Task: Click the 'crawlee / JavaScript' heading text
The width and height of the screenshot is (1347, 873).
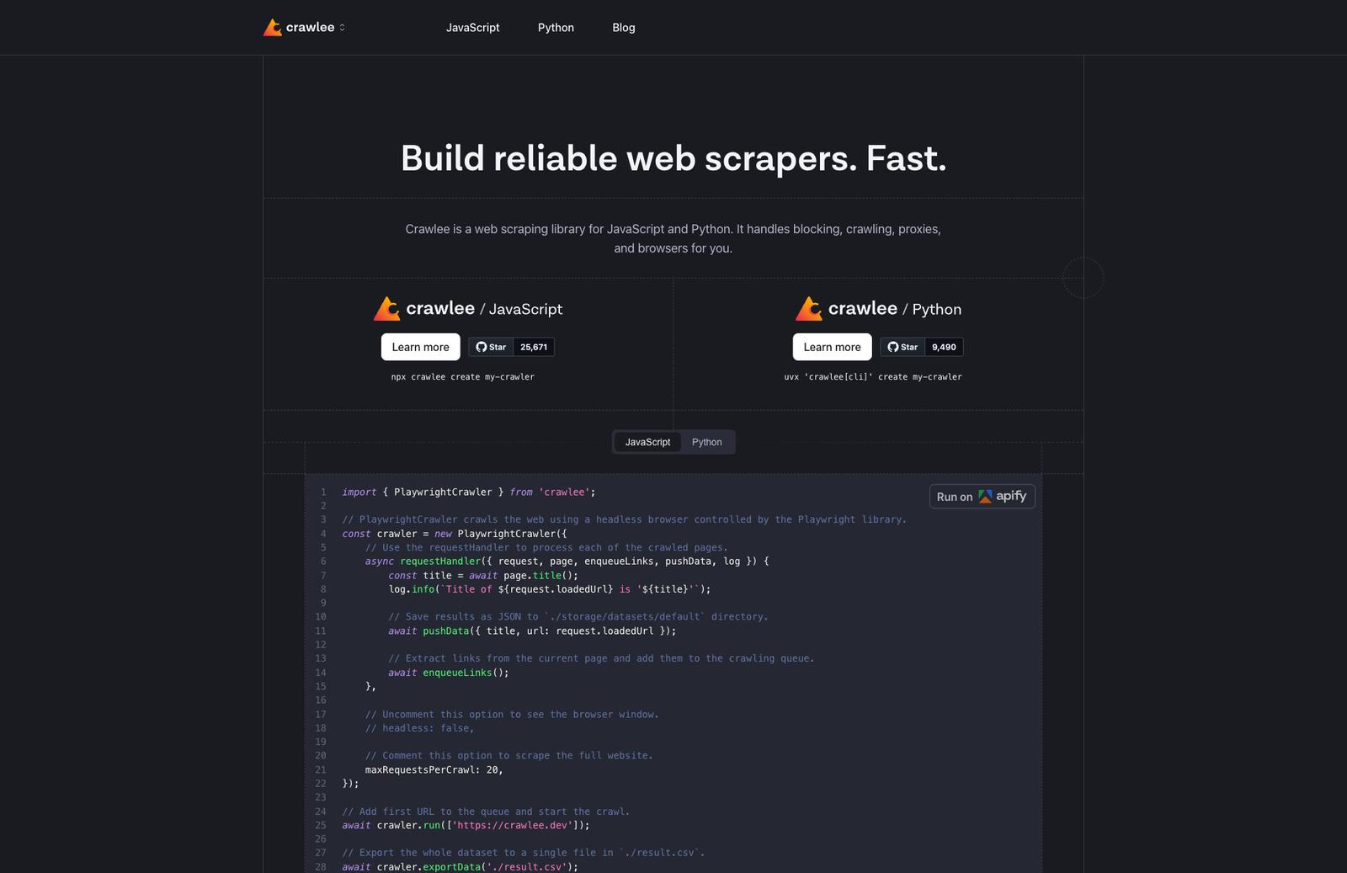Action: pyautogui.click(x=484, y=309)
